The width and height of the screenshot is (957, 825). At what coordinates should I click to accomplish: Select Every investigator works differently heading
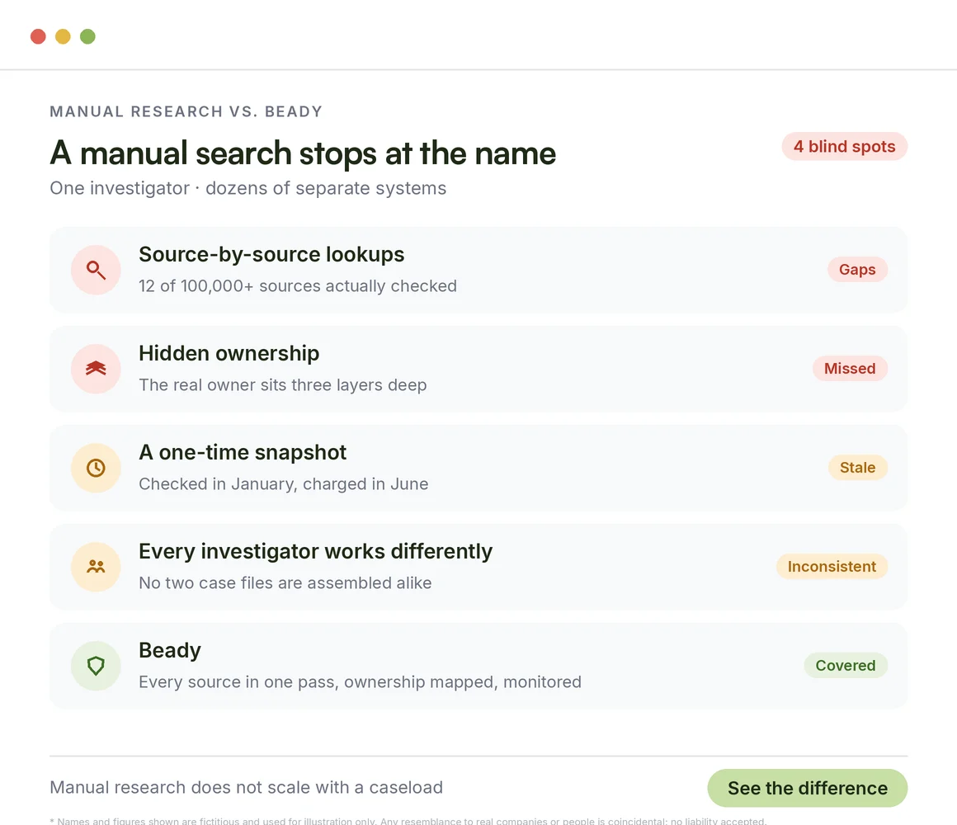coord(315,551)
